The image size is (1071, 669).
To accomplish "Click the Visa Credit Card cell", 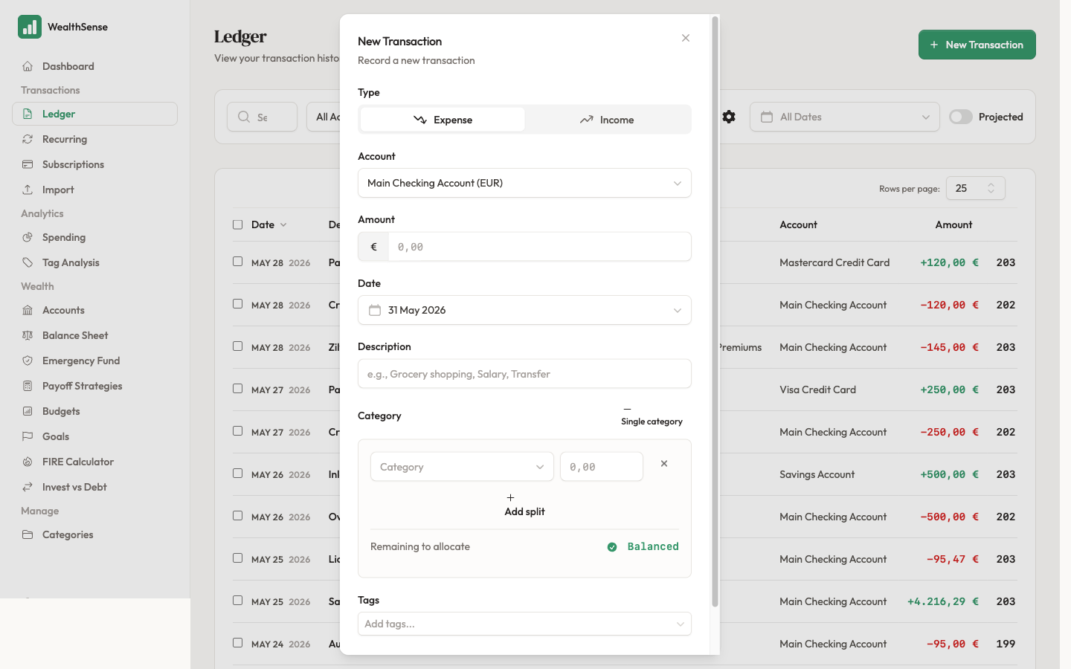I will coord(817,390).
